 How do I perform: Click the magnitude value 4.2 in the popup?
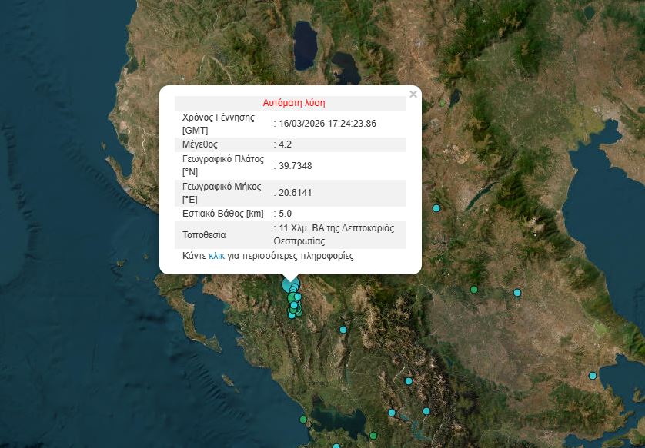(286, 144)
